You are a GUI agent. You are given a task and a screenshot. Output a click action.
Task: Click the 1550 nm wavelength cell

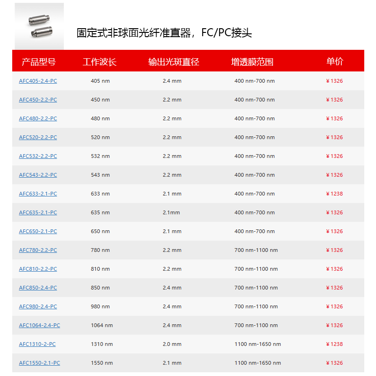pyautogui.click(x=102, y=363)
